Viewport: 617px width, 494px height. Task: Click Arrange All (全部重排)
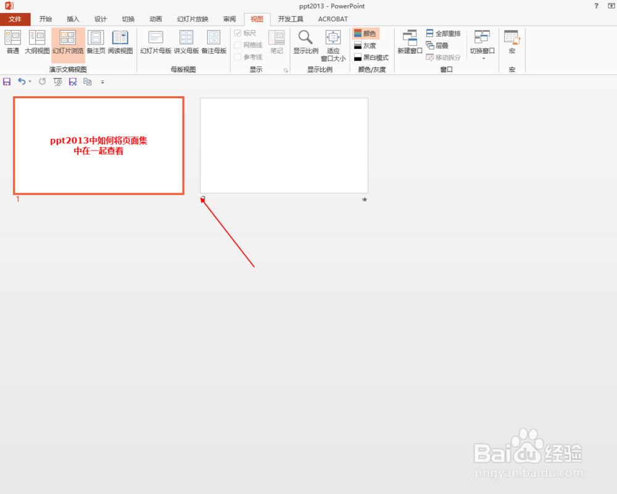click(x=444, y=33)
